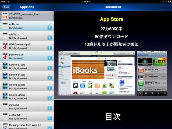Click the 目次 slide title

pyautogui.click(x=113, y=117)
